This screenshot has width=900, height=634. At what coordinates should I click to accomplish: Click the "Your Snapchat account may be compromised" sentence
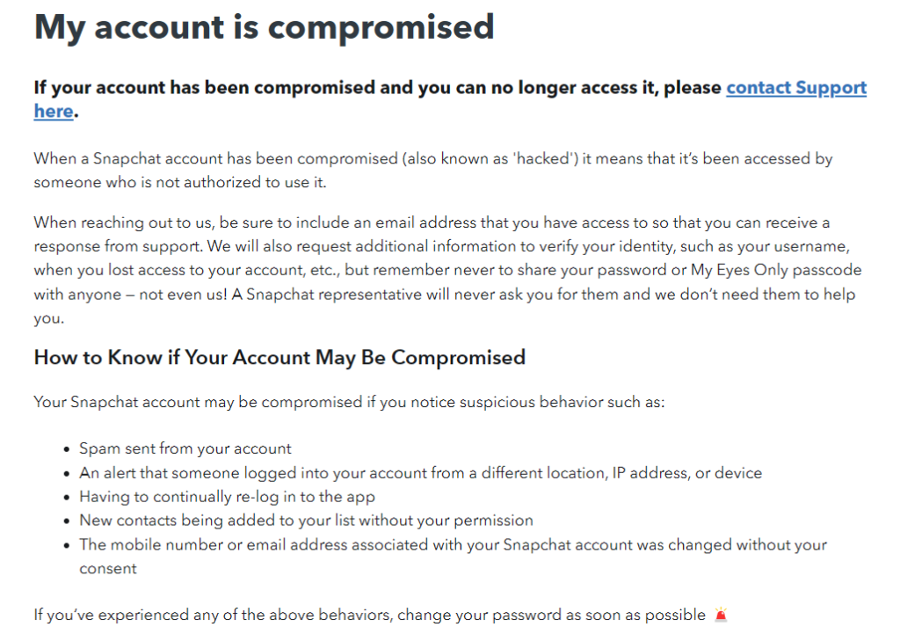pos(350,402)
